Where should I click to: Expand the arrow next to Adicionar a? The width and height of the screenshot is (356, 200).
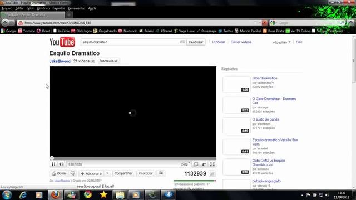(x=107, y=173)
